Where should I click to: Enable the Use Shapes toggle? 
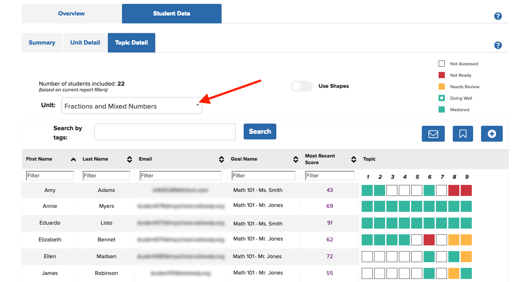pyautogui.click(x=302, y=86)
